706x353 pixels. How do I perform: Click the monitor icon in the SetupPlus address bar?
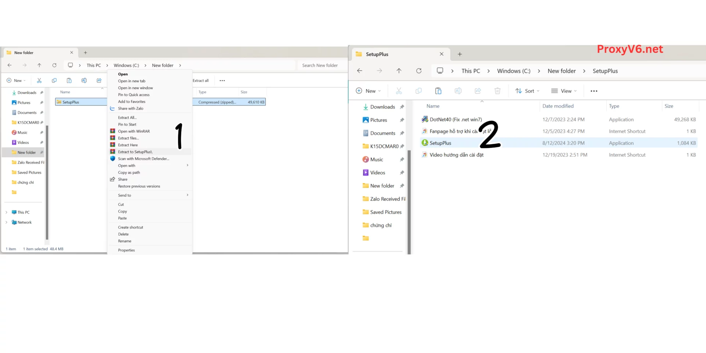440,71
